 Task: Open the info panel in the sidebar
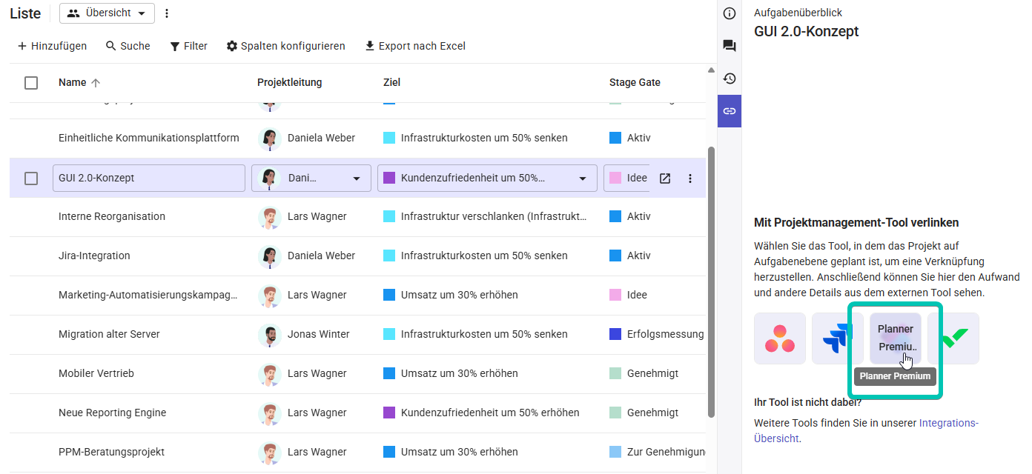[729, 13]
